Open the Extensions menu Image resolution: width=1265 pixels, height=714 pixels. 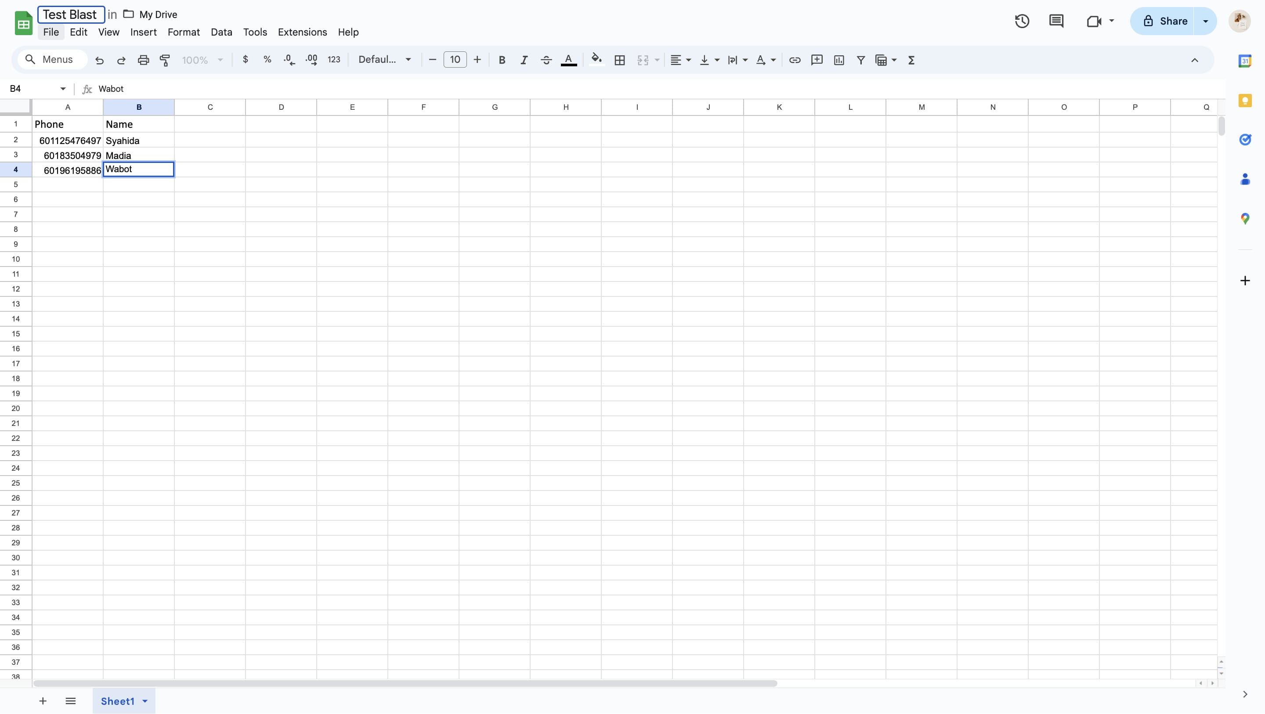pos(302,32)
